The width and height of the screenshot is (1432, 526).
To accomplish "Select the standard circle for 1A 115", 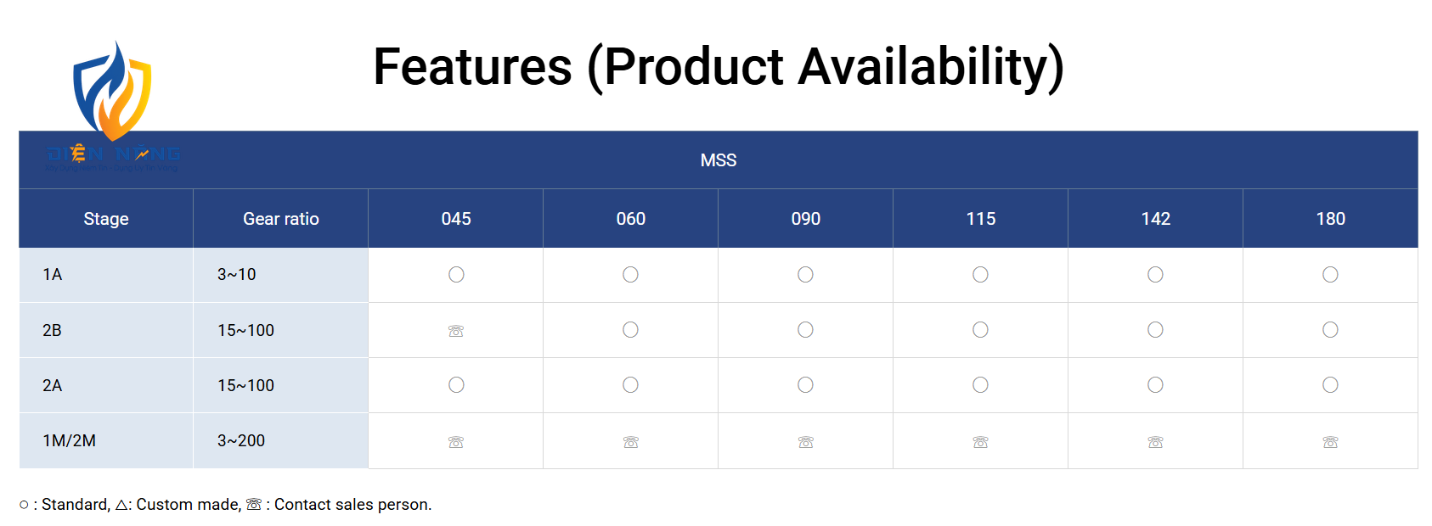I will (980, 274).
